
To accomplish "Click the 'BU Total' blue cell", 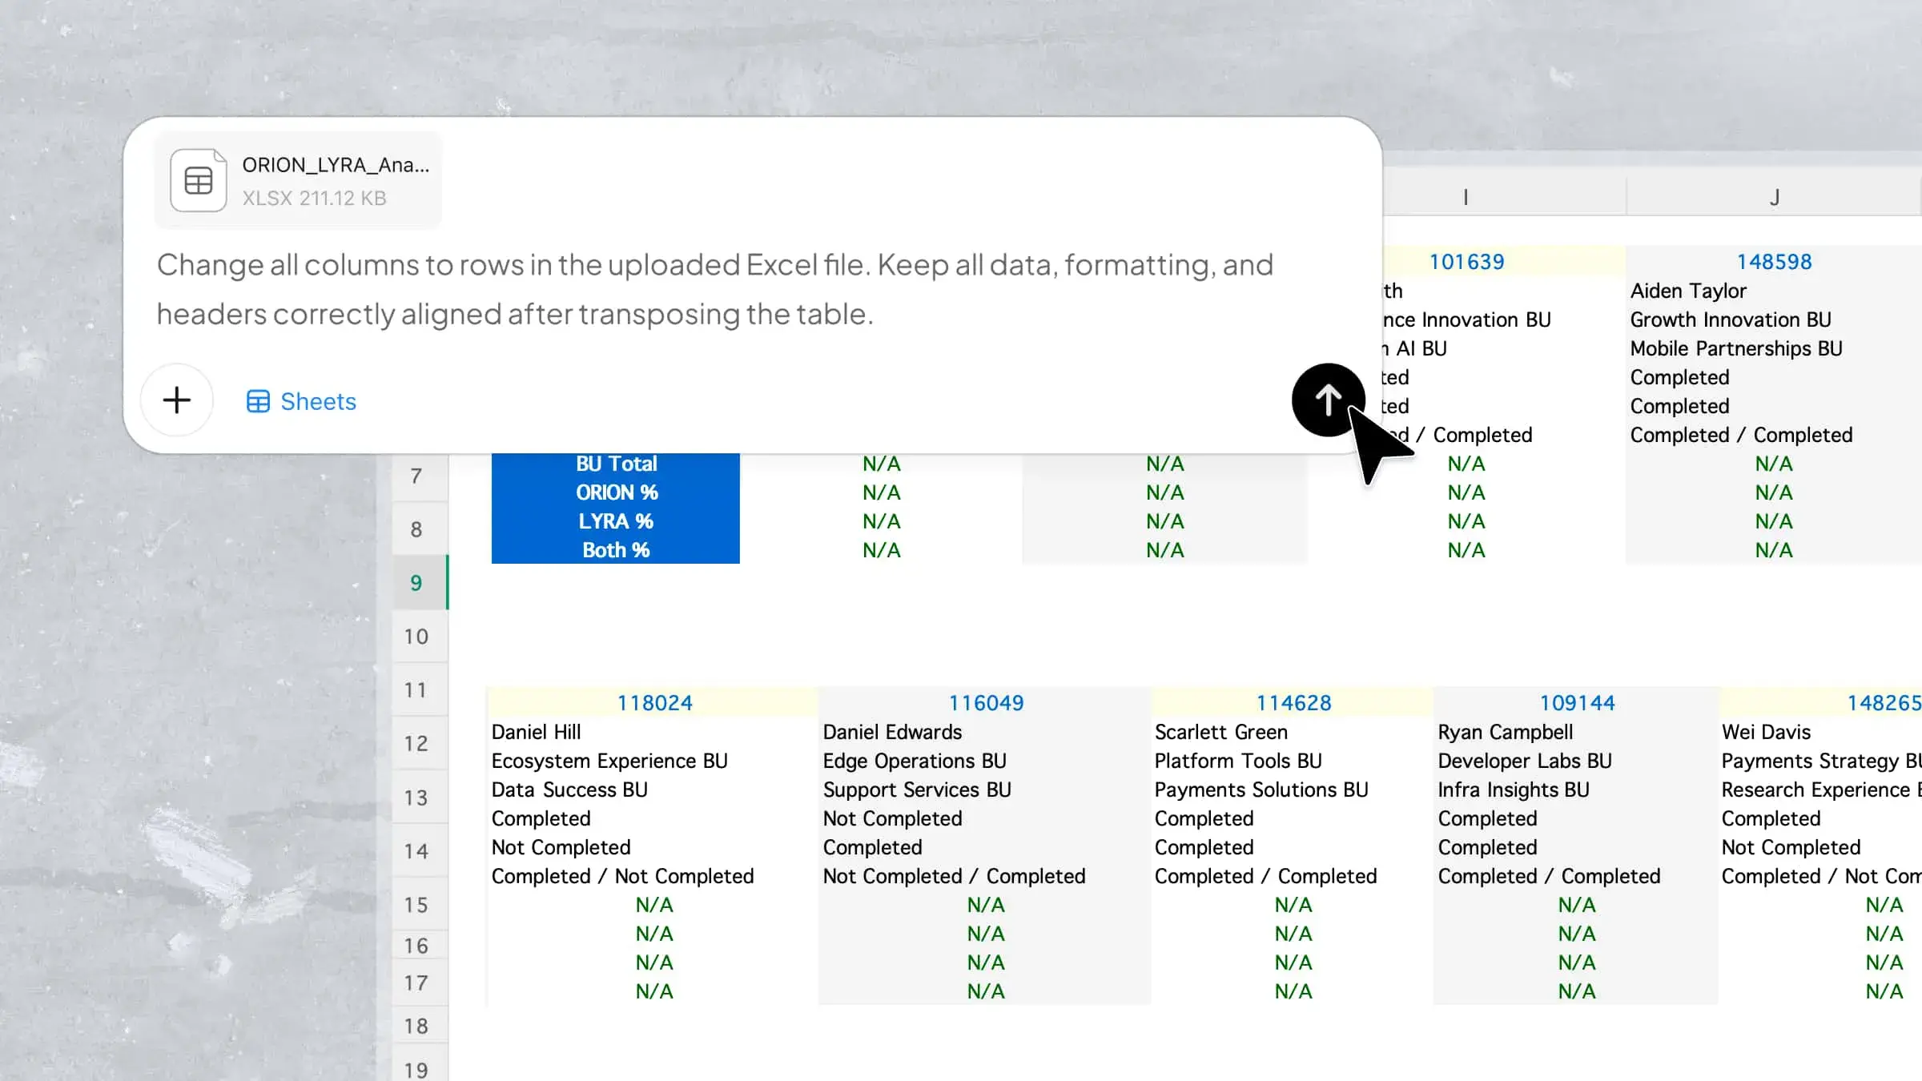I will [x=616, y=464].
